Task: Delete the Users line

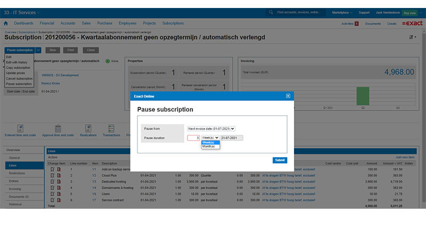Action: coord(59,194)
